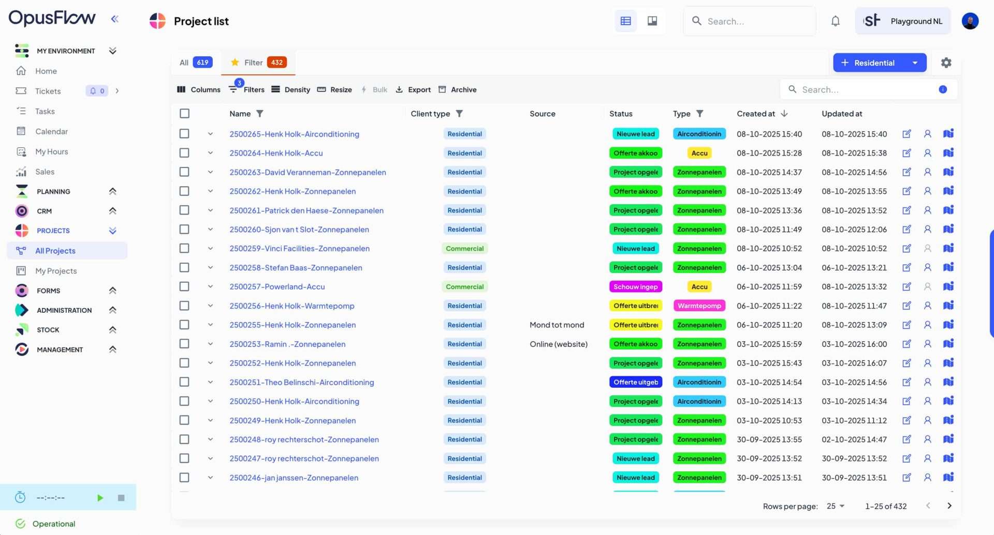
Task: Expand the Tickets submenu arrow
Action: click(117, 91)
